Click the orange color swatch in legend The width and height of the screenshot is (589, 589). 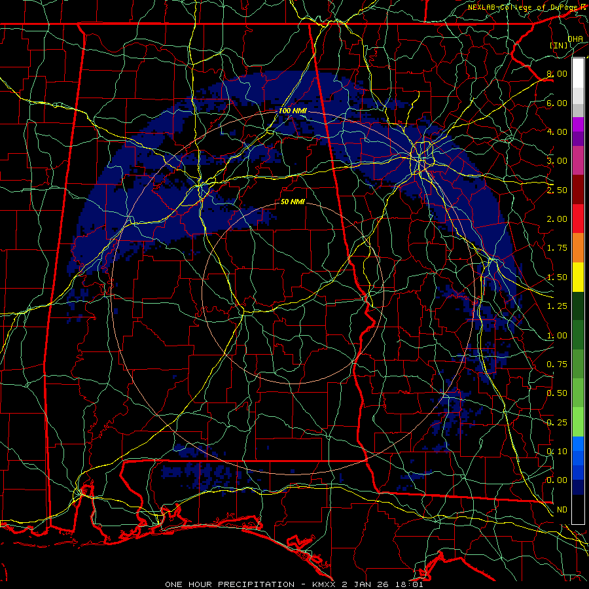click(x=578, y=248)
